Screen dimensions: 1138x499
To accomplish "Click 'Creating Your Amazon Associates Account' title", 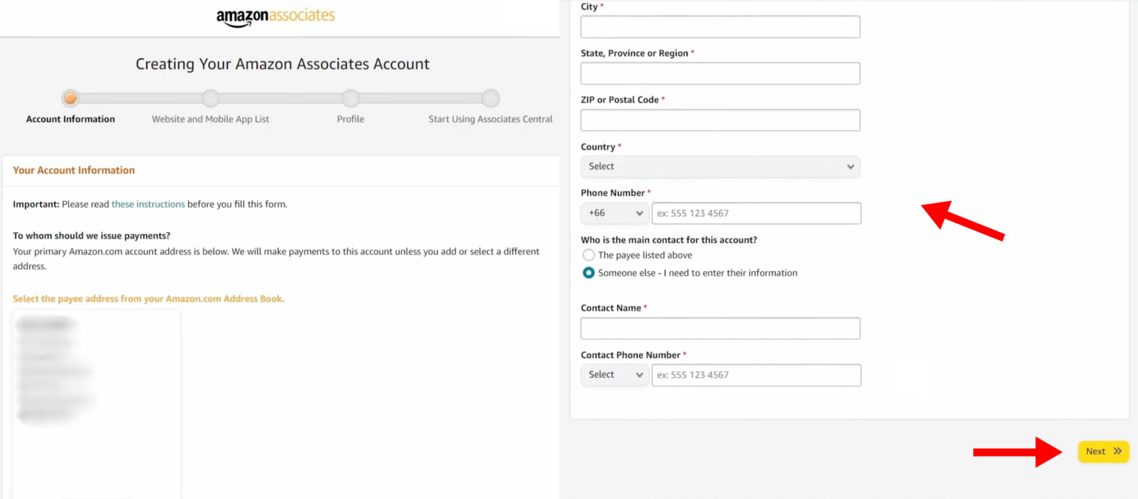I will pyautogui.click(x=282, y=64).
